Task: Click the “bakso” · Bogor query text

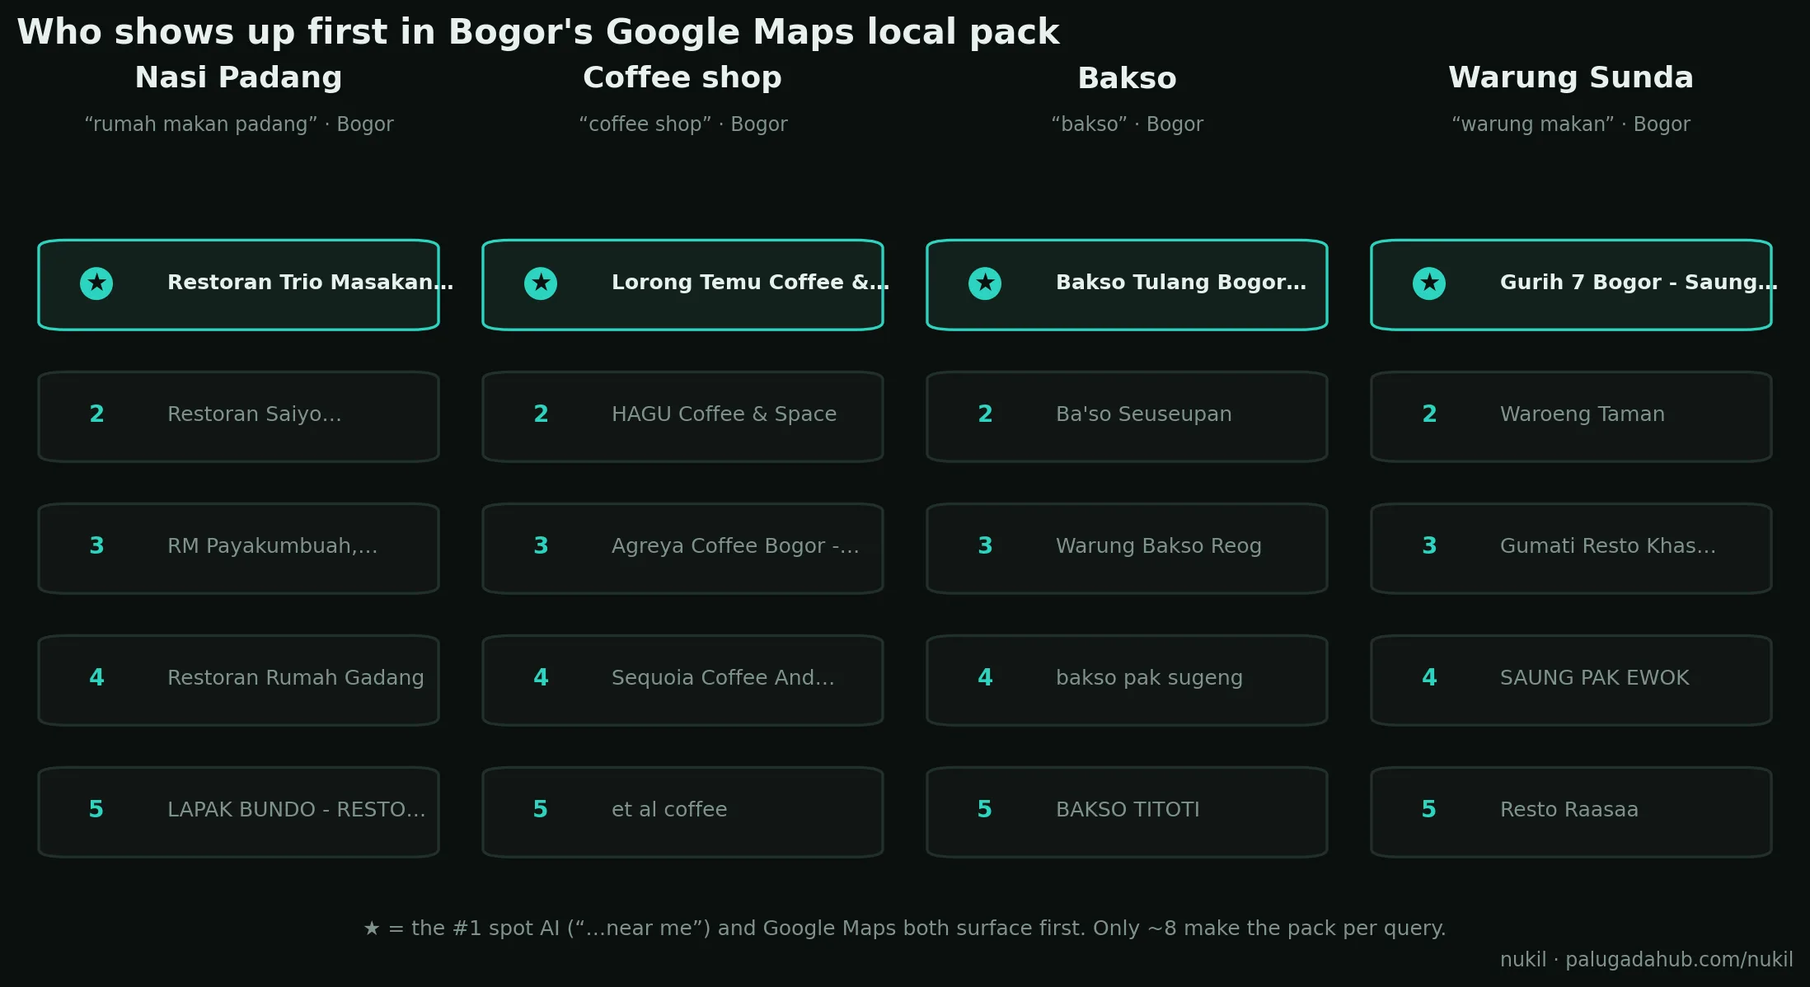Action: 1127,124
